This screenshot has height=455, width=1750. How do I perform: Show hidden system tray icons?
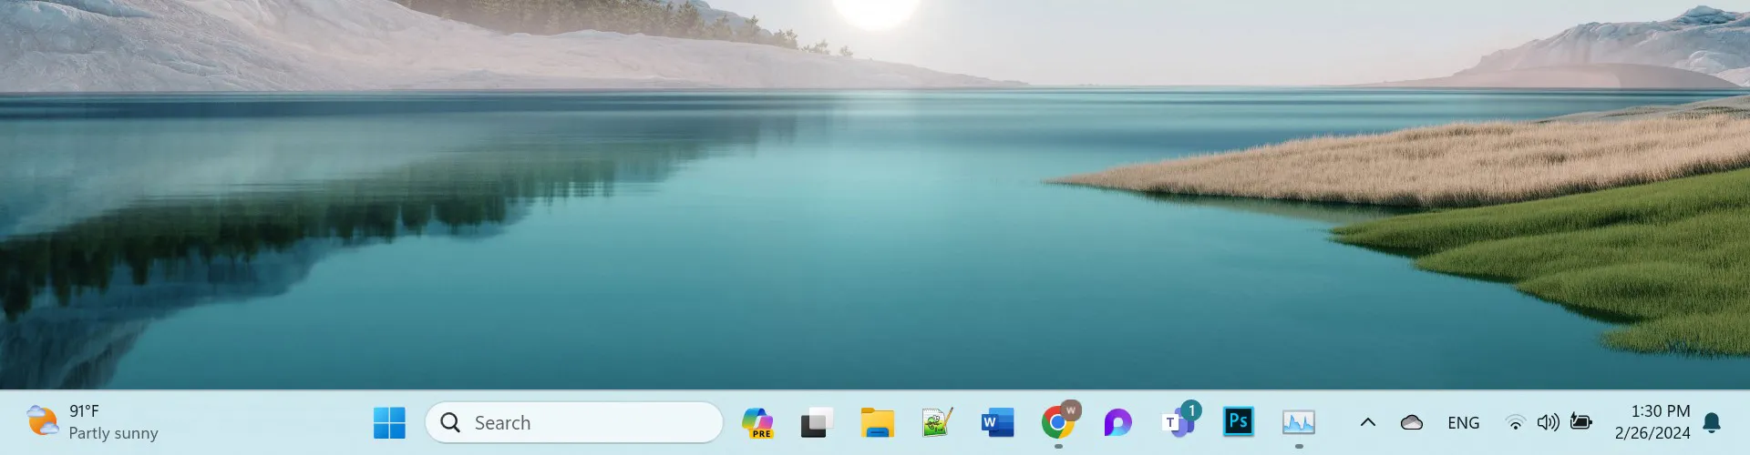point(1368,422)
